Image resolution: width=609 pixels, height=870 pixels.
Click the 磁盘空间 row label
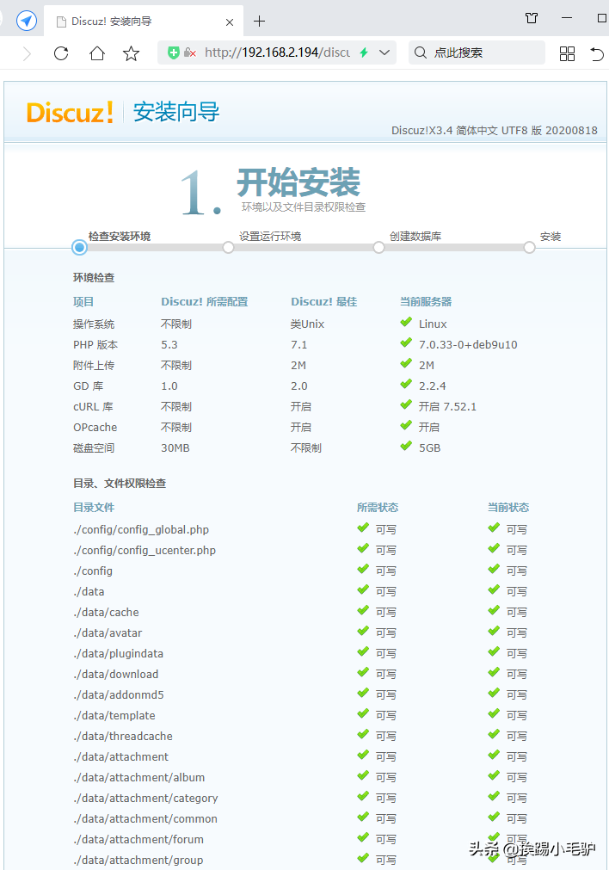(x=94, y=447)
